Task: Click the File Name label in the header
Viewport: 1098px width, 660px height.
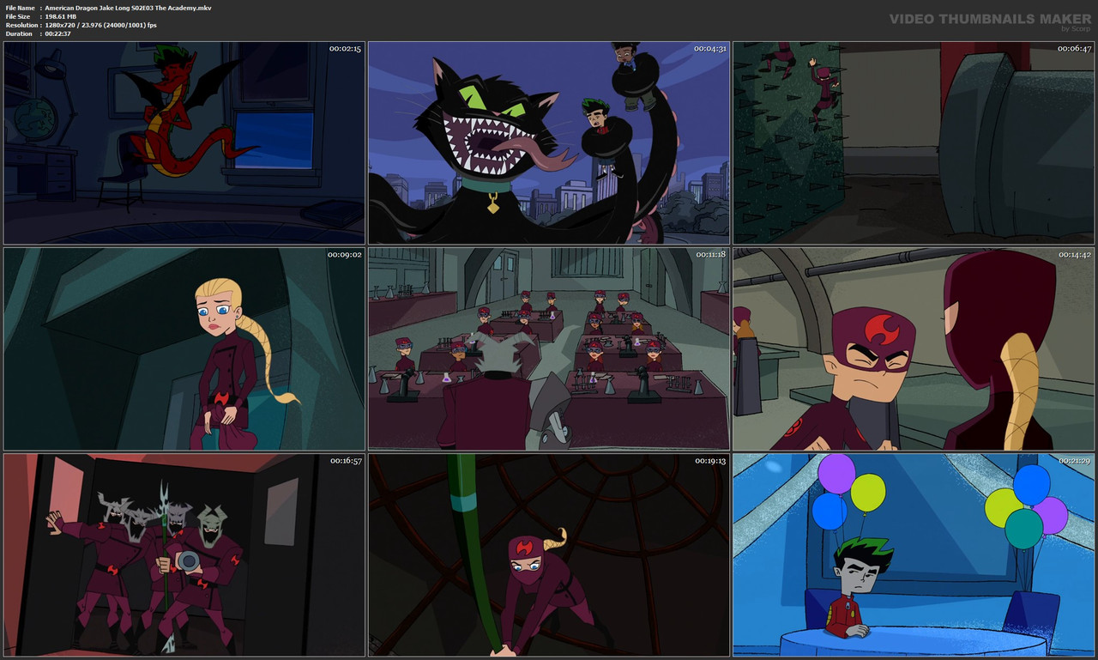Action: pos(20,7)
